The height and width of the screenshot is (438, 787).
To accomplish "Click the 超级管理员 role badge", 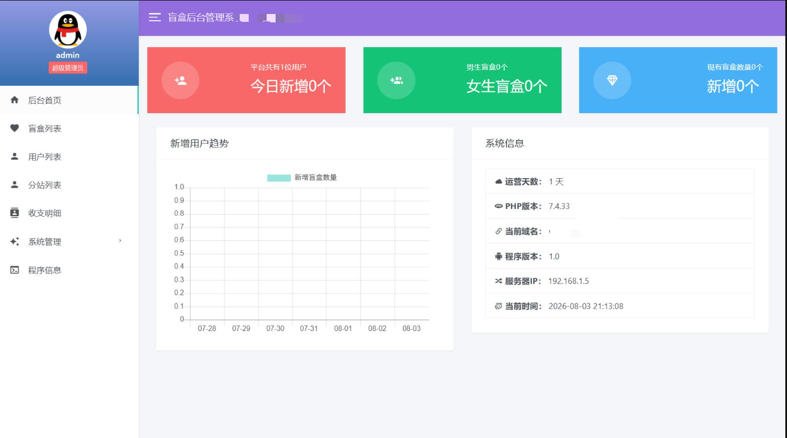I will pos(68,68).
